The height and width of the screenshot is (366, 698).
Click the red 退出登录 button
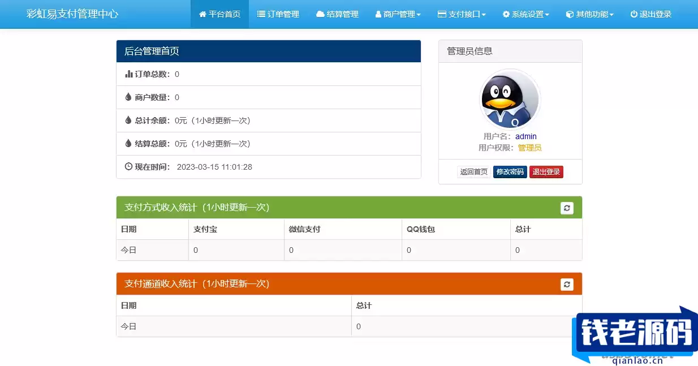pyautogui.click(x=546, y=172)
